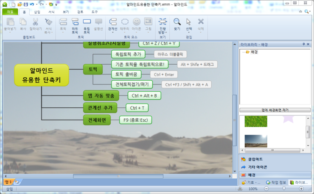This screenshot has width=314, height=194.
Task: Select the green grass background thumbnail
Action: (x=256, y=122)
